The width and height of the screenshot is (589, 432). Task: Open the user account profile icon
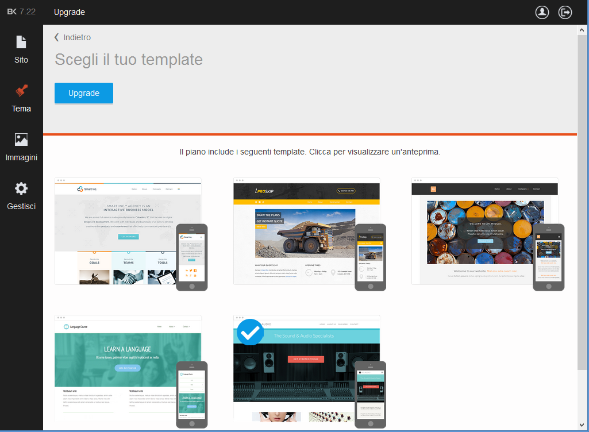(x=542, y=13)
